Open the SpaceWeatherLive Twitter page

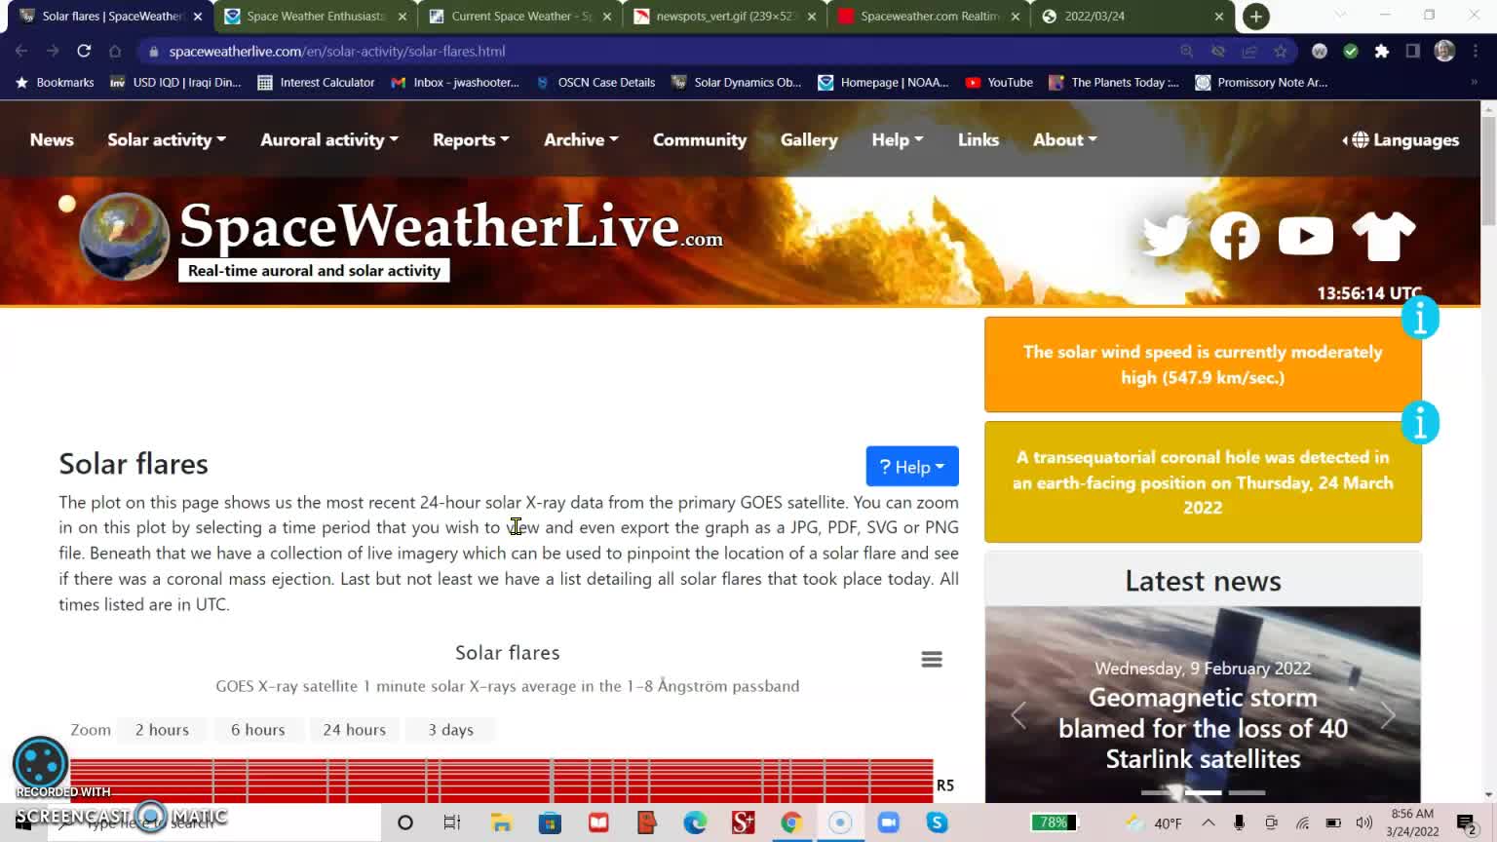(x=1166, y=236)
